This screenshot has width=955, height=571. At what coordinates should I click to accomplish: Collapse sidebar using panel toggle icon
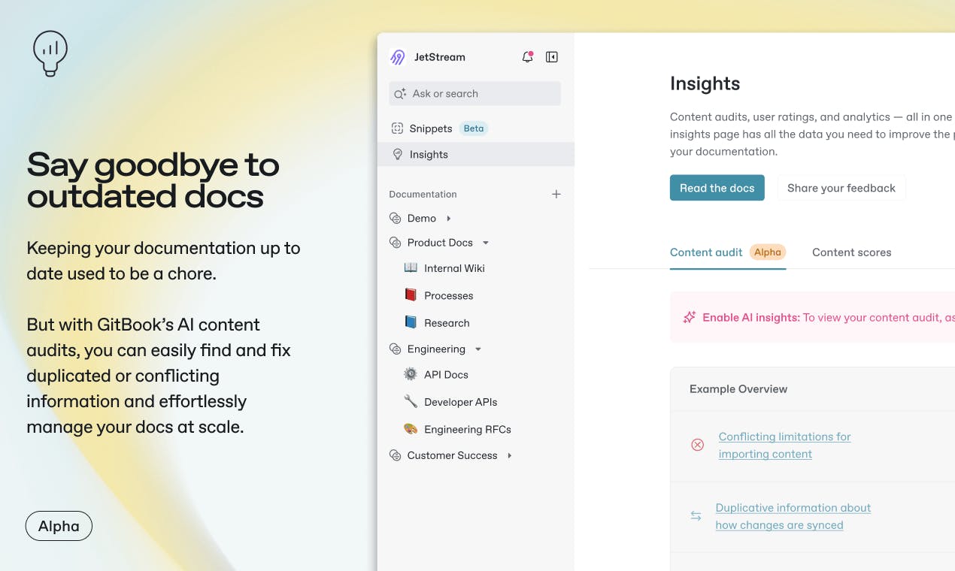click(552, 57)
